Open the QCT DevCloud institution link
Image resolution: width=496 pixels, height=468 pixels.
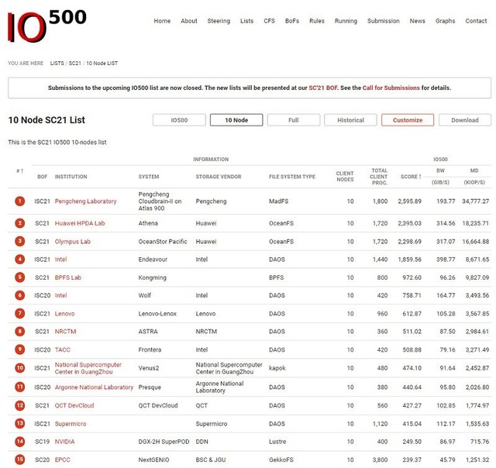[x=74, y=405]
